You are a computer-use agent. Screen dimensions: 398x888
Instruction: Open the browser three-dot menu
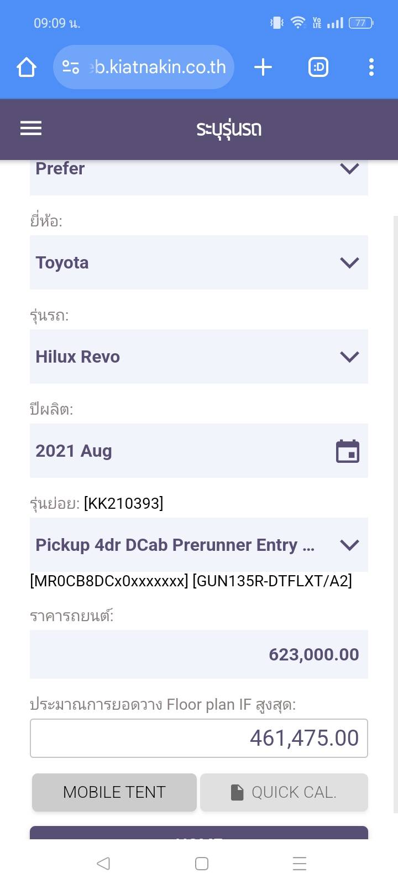pyautogui.click(x=371, y=68)
